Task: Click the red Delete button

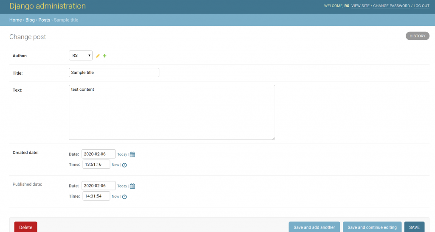Action: pyautogui.click(x=26, y=227)
